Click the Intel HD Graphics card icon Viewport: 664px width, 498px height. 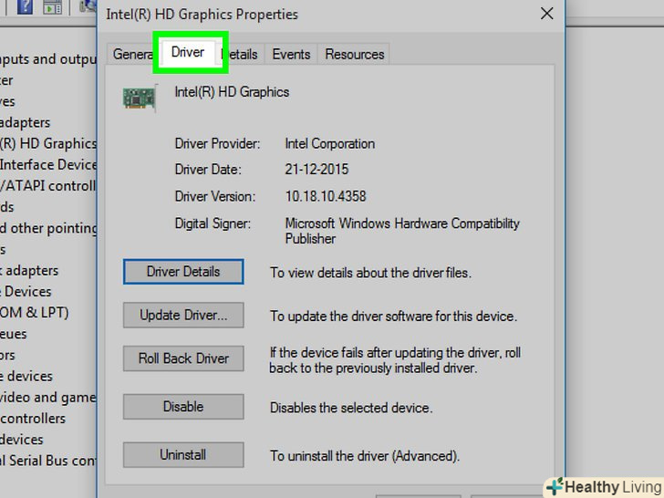pyautogui.click(x=140, y=98)
